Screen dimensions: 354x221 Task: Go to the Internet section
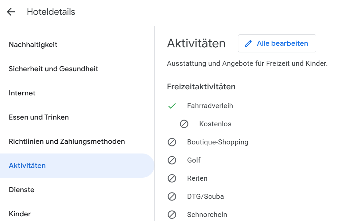pos(22,93)
